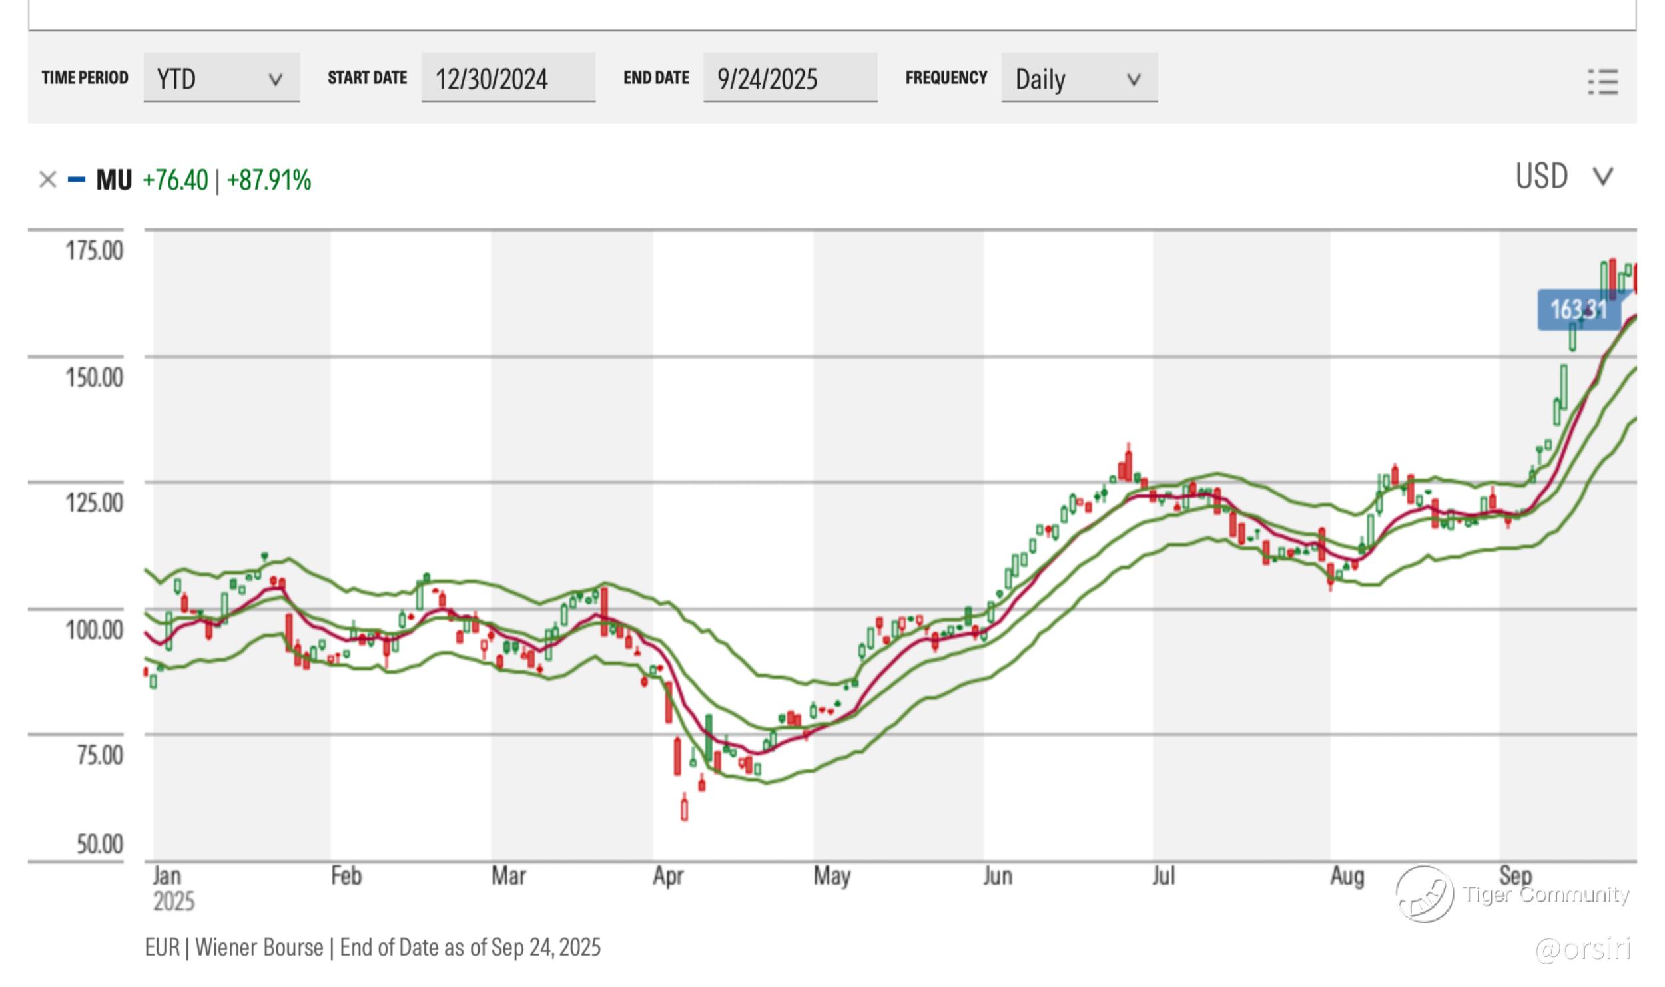The width and height of the screenshot is (1665, 987).
Task: Open the list menu icon at right
Action: click(1602, 82)
